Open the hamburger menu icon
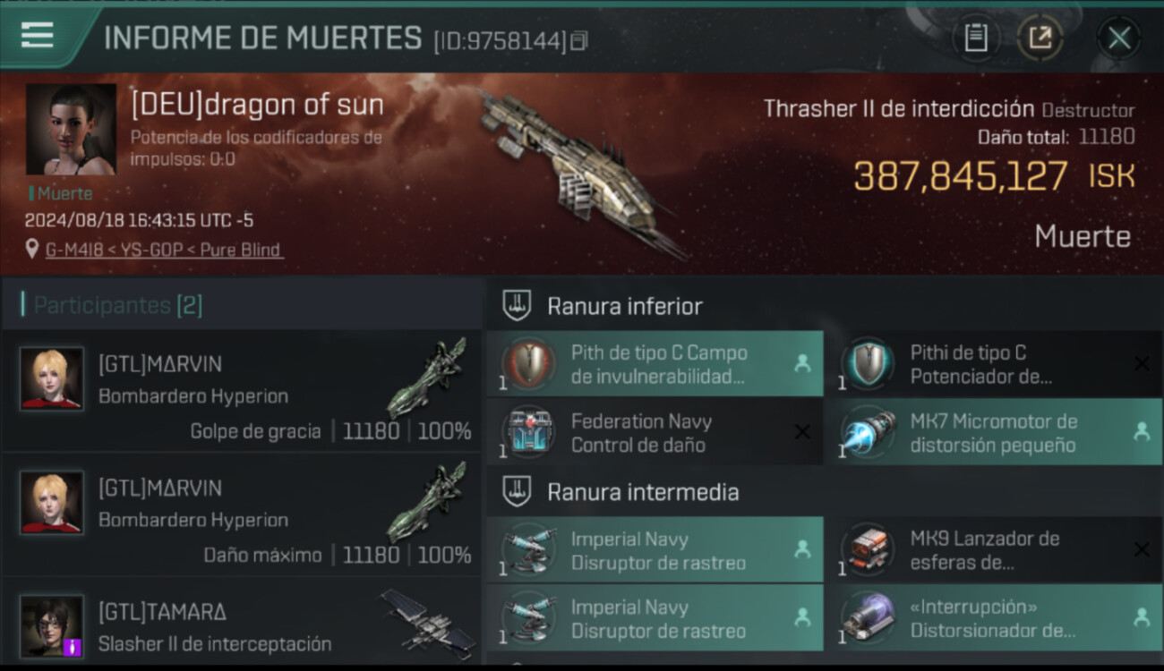This screenshot has width=1164, height=671. click(x=37, y=35)
